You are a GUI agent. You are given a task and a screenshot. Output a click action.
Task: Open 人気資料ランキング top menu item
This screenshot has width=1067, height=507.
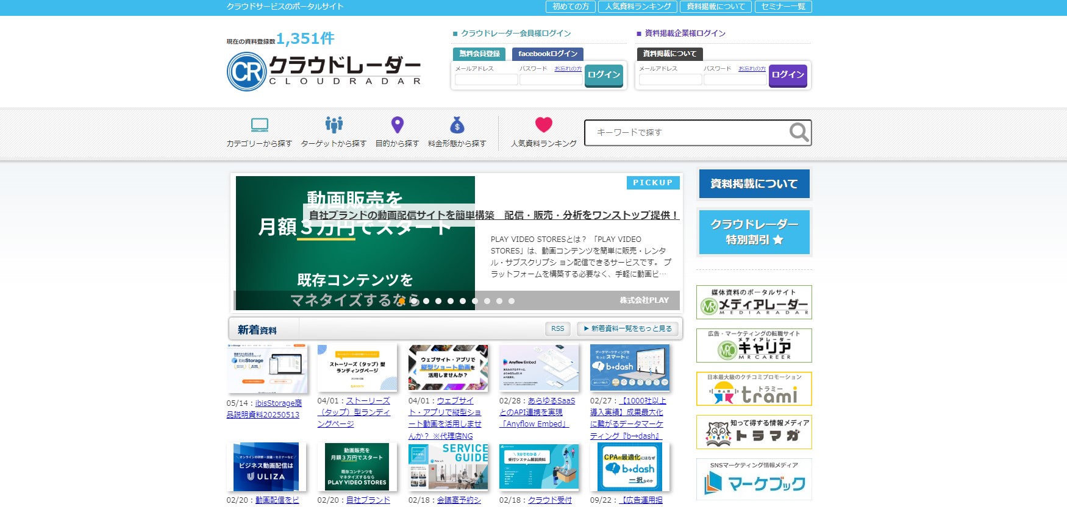click(x=638, y=7)
